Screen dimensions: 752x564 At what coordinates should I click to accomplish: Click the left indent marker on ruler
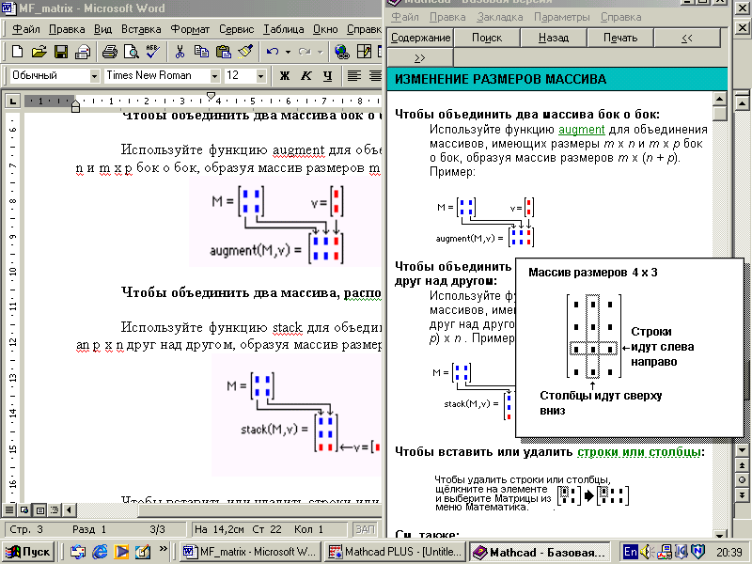[75, 109]
